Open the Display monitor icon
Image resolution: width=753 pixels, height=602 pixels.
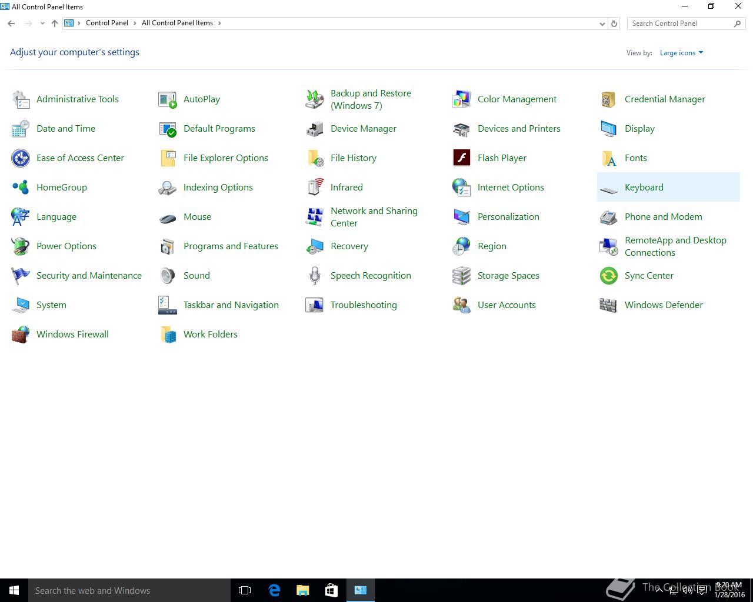tap(609, 129)
